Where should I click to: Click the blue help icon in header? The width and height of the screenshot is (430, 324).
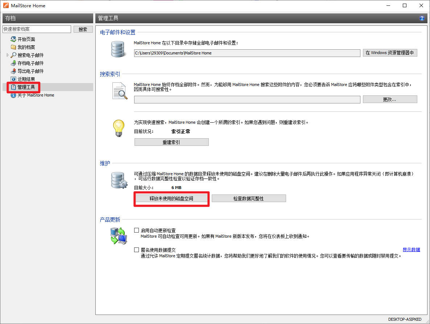422,18
